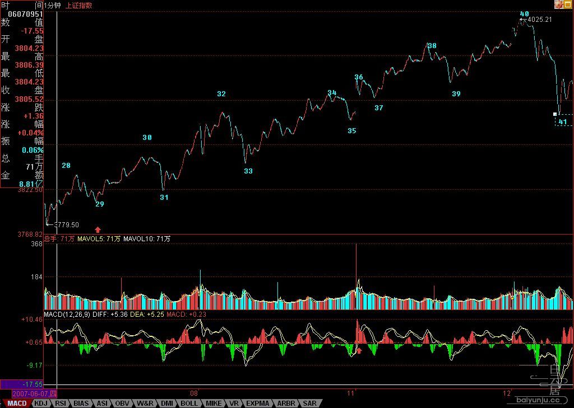Viewport: 574px width, 408px height.
Task: Select the MACD indicator tab
Action: pyautogui.click(x=17, y=404)
